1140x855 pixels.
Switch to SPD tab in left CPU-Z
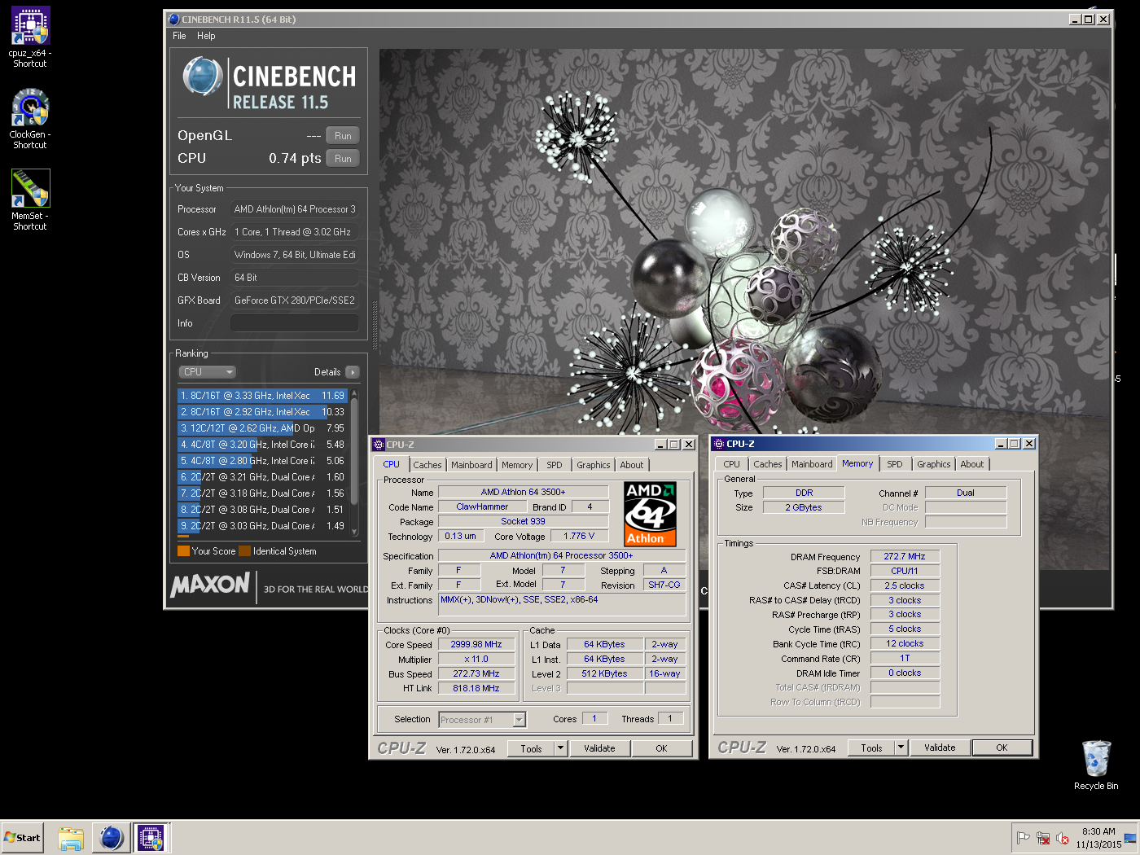(x=555, y=465)
